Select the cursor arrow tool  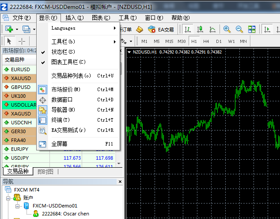[9, 41]
